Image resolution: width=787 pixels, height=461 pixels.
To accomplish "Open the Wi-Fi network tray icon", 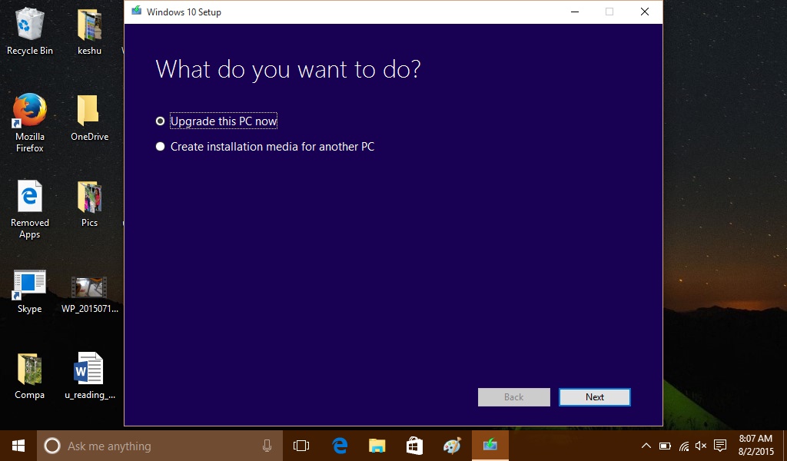I will (683, 446).
